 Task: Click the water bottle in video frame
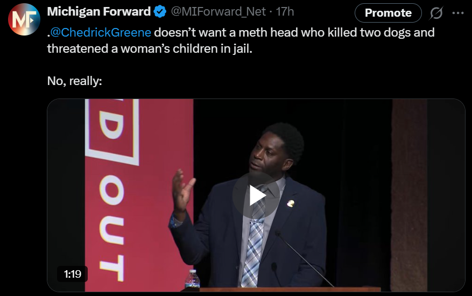(192, 279)
